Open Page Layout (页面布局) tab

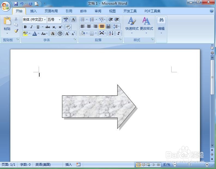pos(51,11)
